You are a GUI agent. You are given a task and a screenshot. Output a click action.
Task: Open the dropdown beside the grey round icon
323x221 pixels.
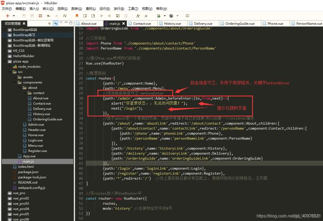click(x=177, y=15)
